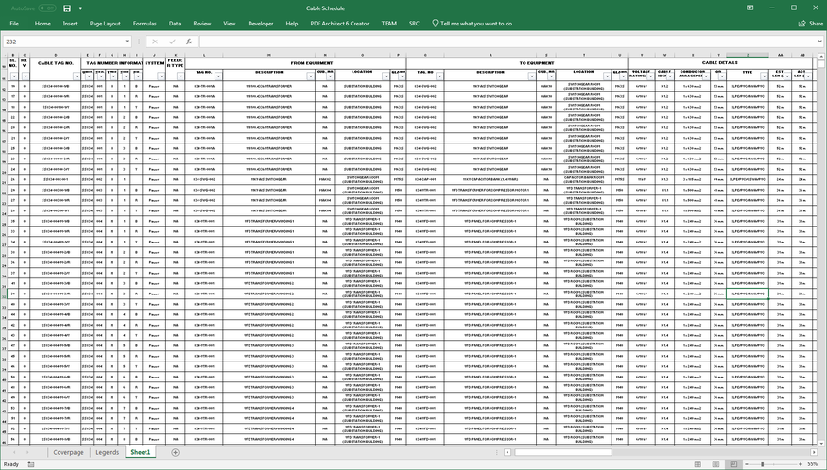Open the Formulas tab
827x470 pixels.
[145, 24]
